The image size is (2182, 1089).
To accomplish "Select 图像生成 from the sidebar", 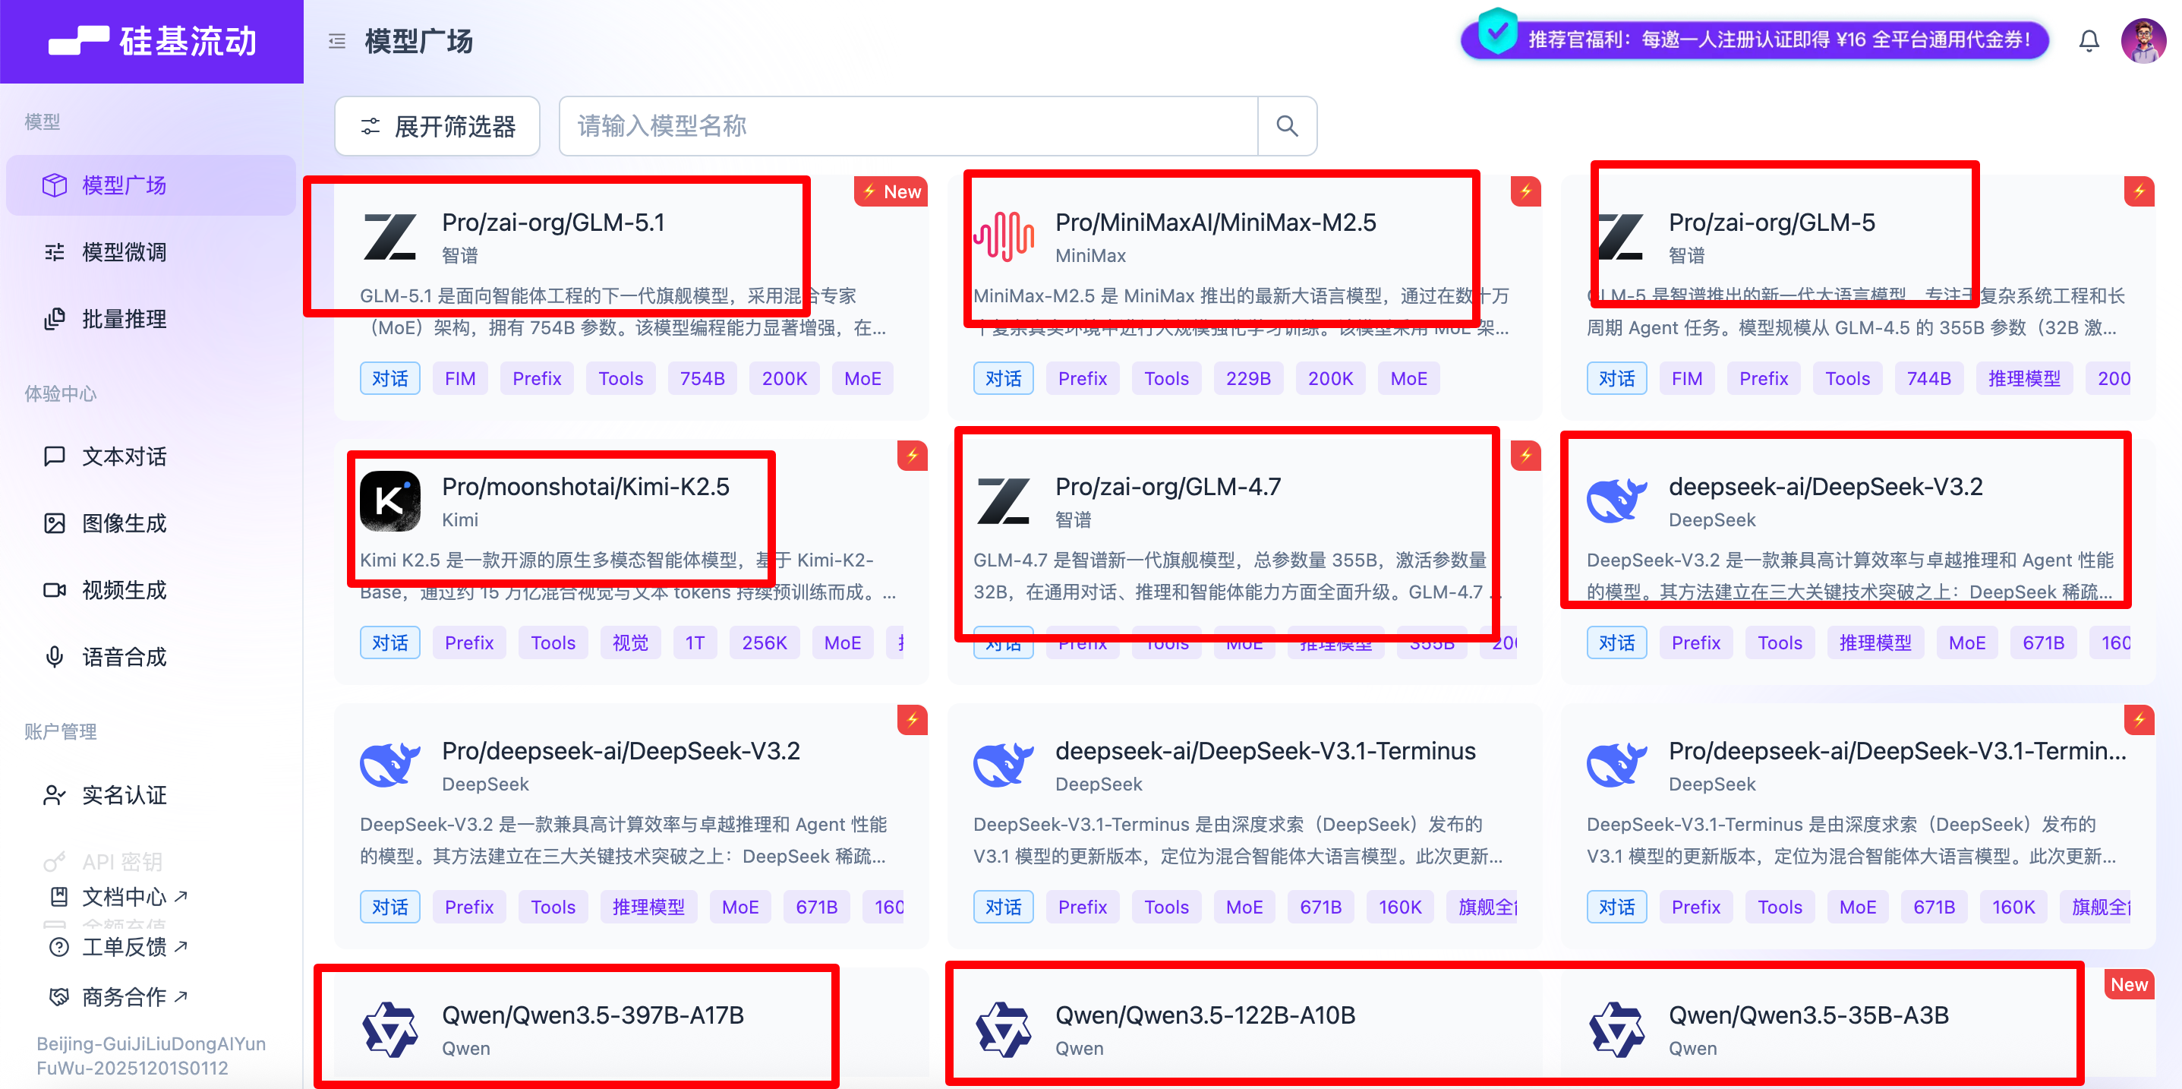I will click(x=124, y=523).
